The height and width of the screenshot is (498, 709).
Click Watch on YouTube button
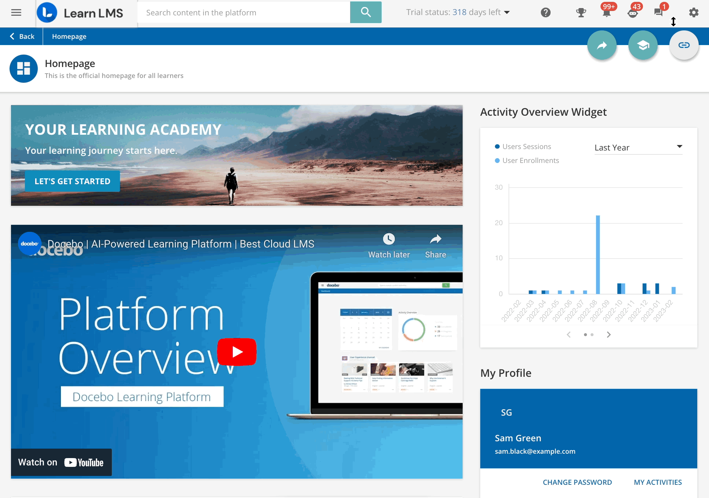point(61,462)
